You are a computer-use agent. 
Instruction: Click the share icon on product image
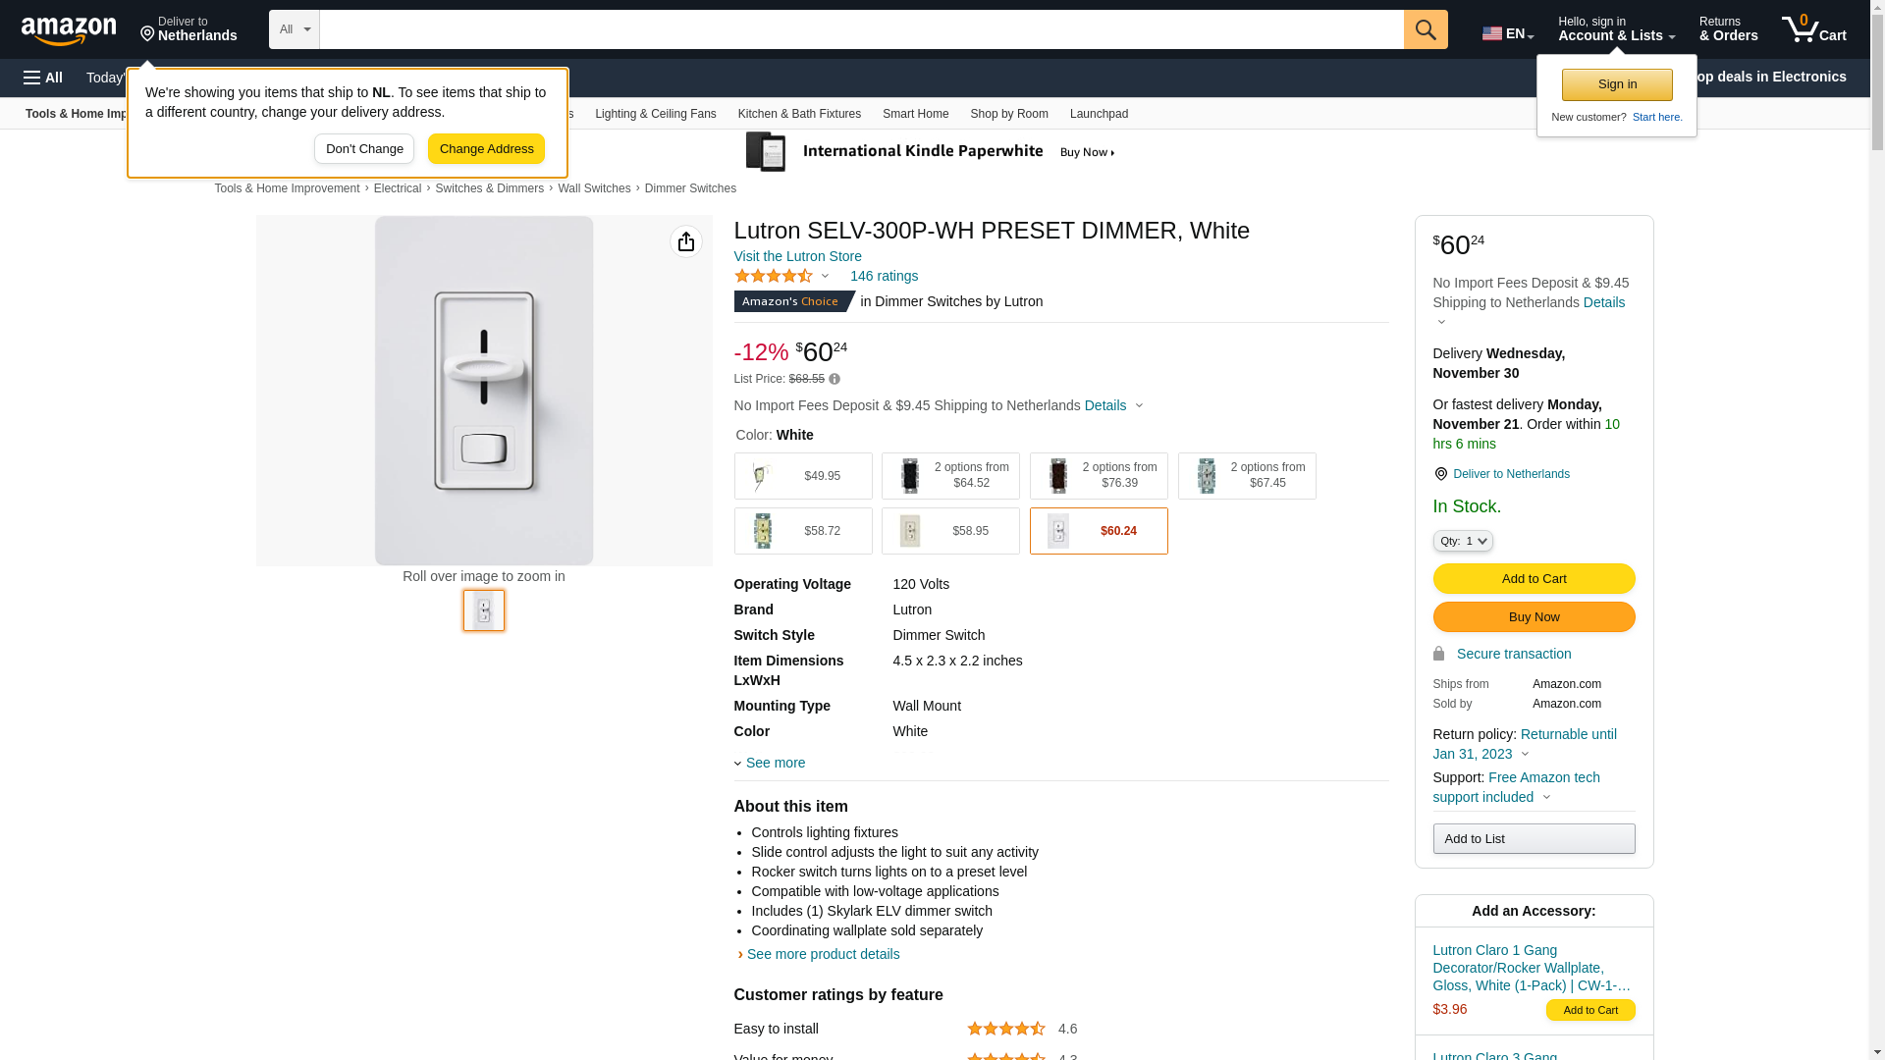pyautogui.click(x=686, y=241)
